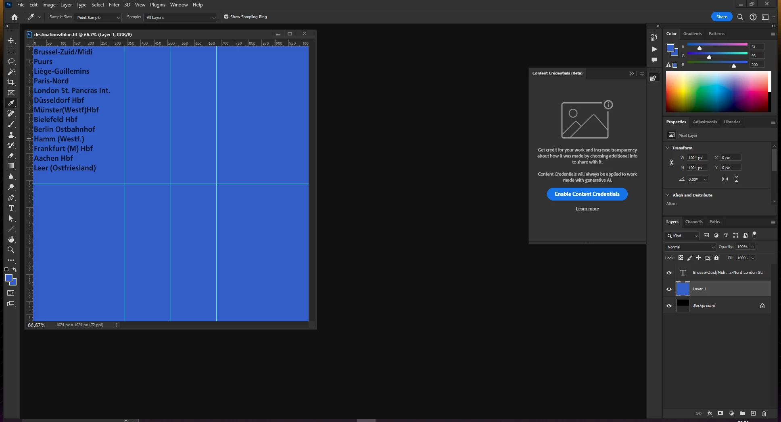Click the color spectrum picker
This screenshot has height=422, width=781.
pos(717,92)
